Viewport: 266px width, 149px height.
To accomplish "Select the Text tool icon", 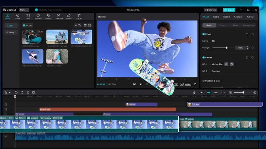I will 28,17.
